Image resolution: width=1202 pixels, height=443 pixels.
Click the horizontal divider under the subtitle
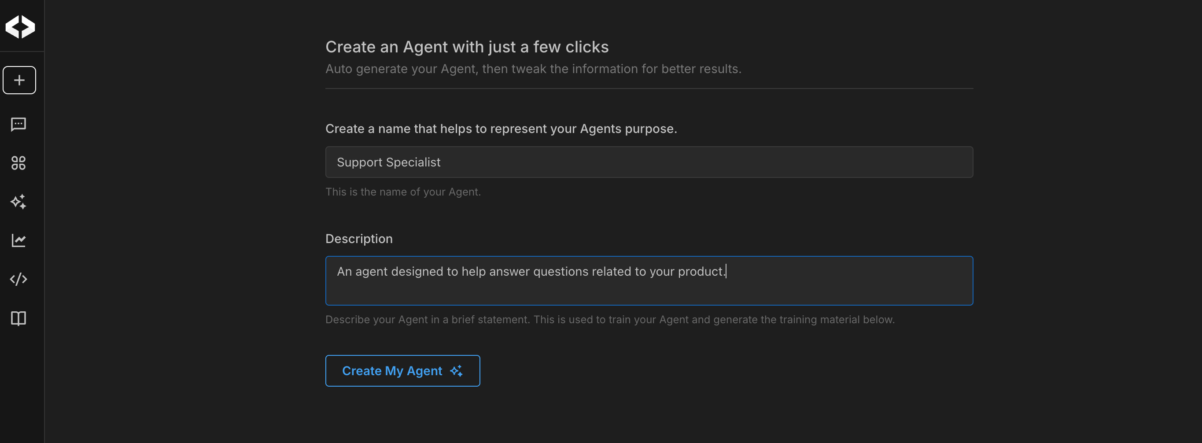tap(649, 89)
